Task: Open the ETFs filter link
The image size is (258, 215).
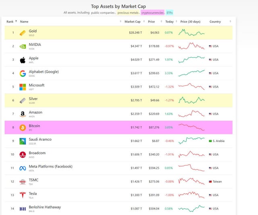Action: 169,12
